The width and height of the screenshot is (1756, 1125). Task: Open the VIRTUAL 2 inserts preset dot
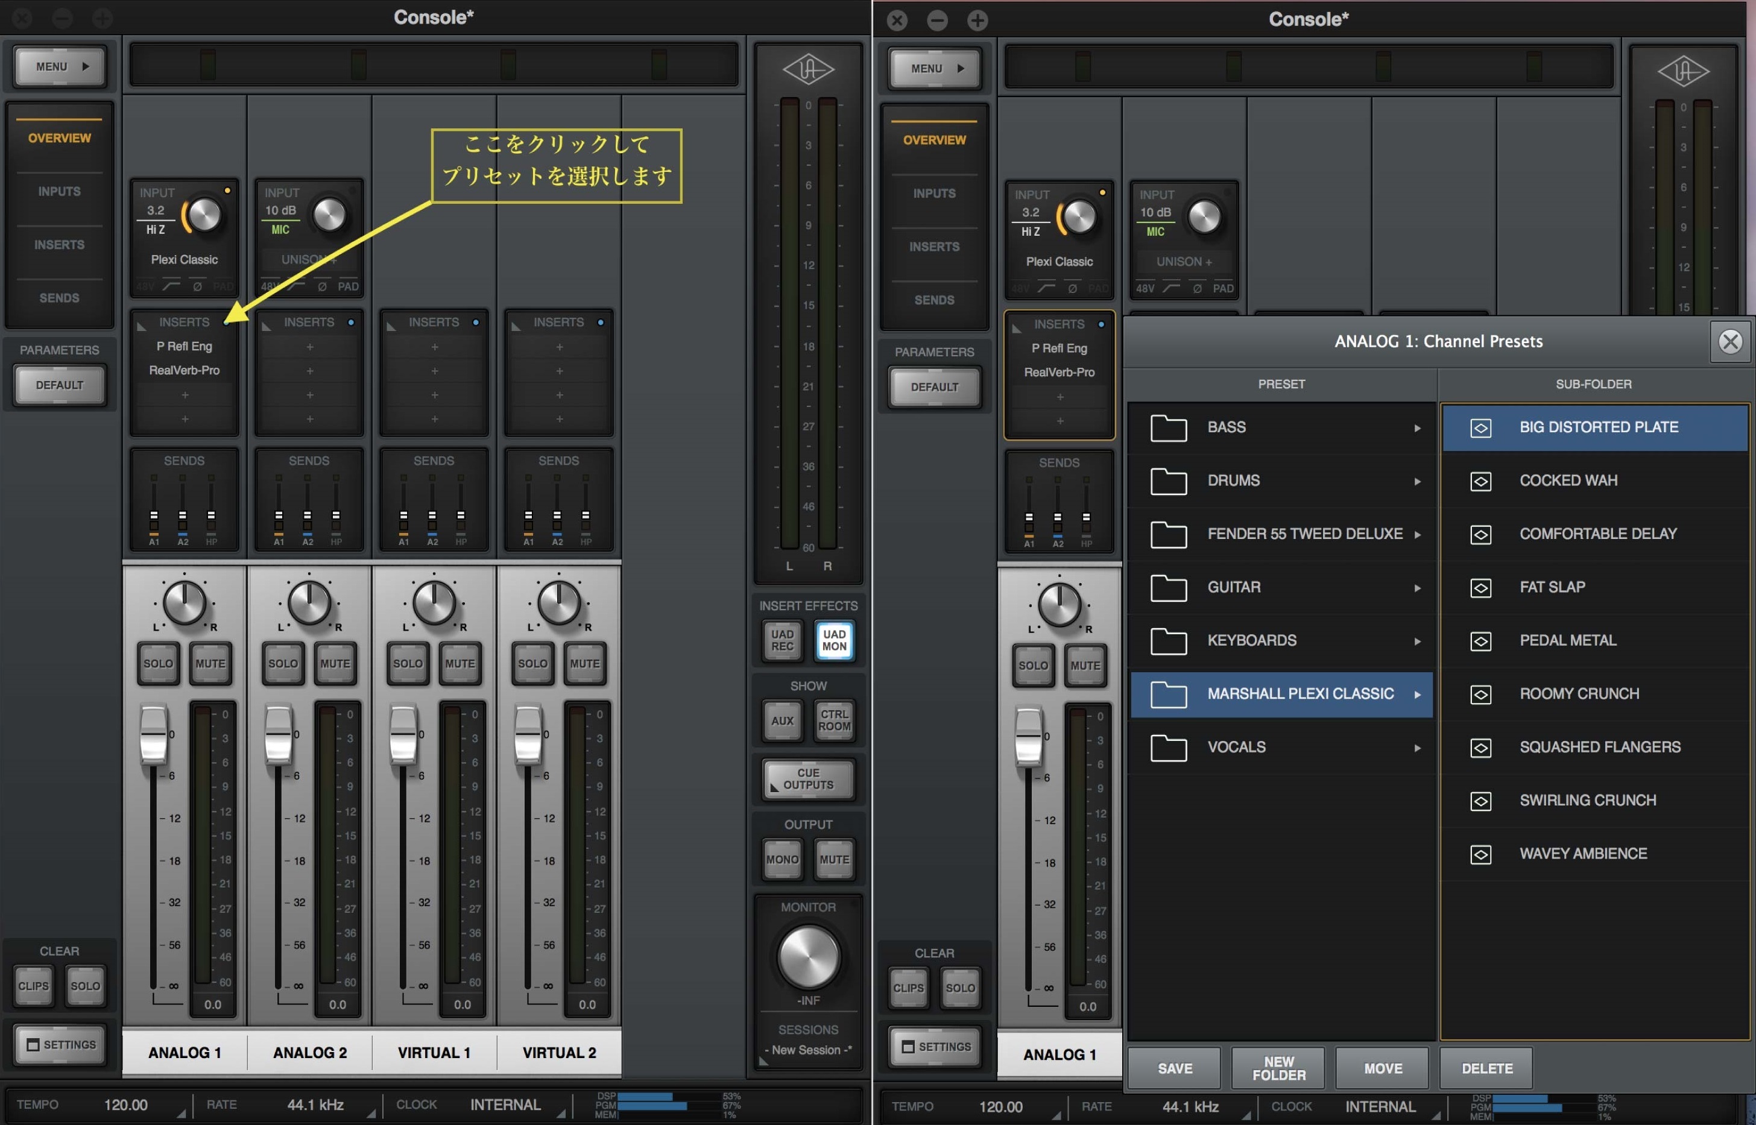tap(601, 322)
